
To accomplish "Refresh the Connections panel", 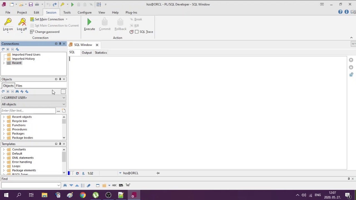I will (3, 49).
